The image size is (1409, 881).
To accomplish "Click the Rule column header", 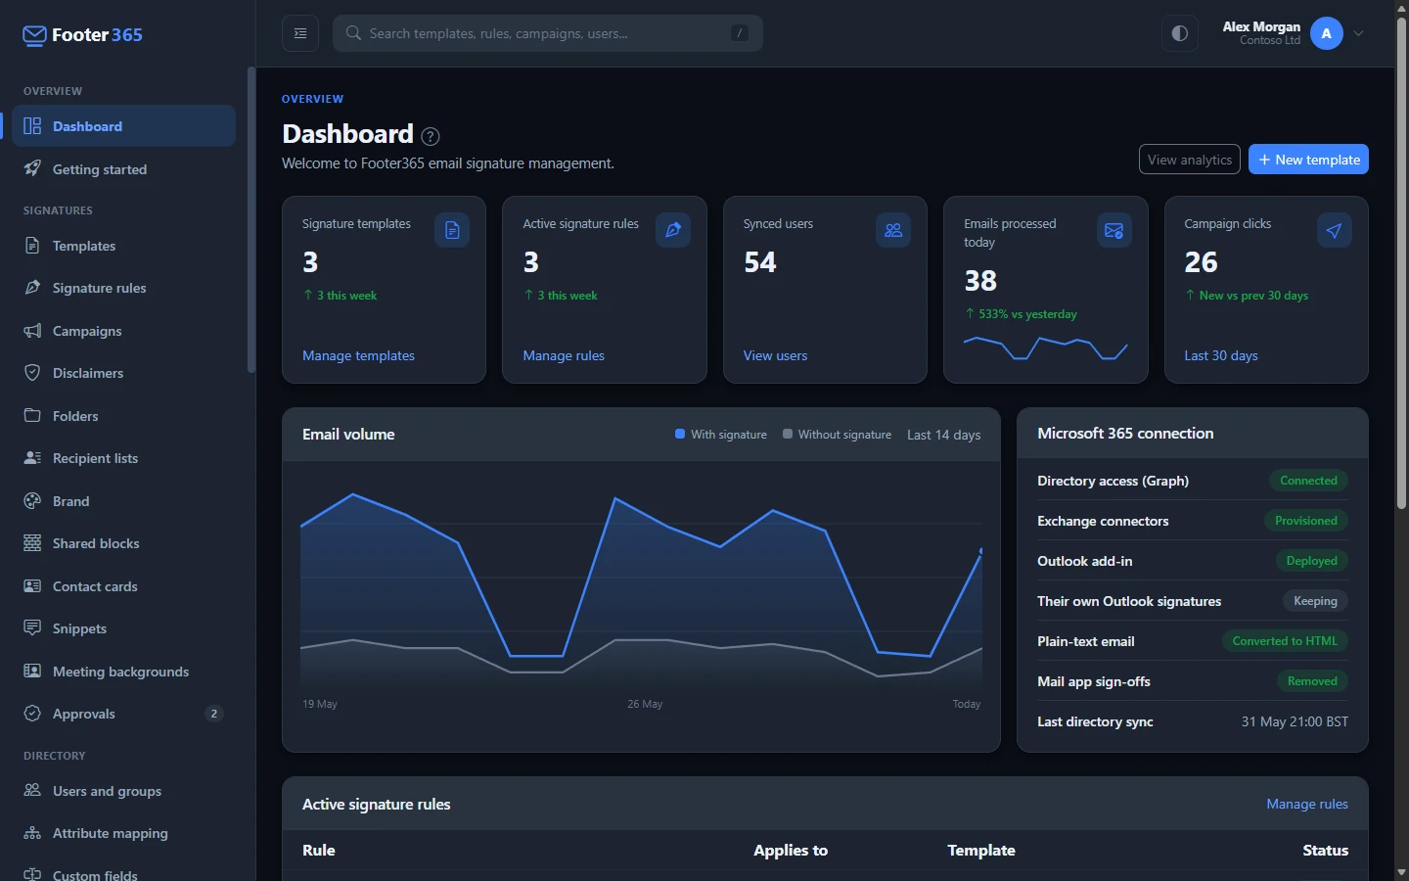I will [x=319, y=850].
